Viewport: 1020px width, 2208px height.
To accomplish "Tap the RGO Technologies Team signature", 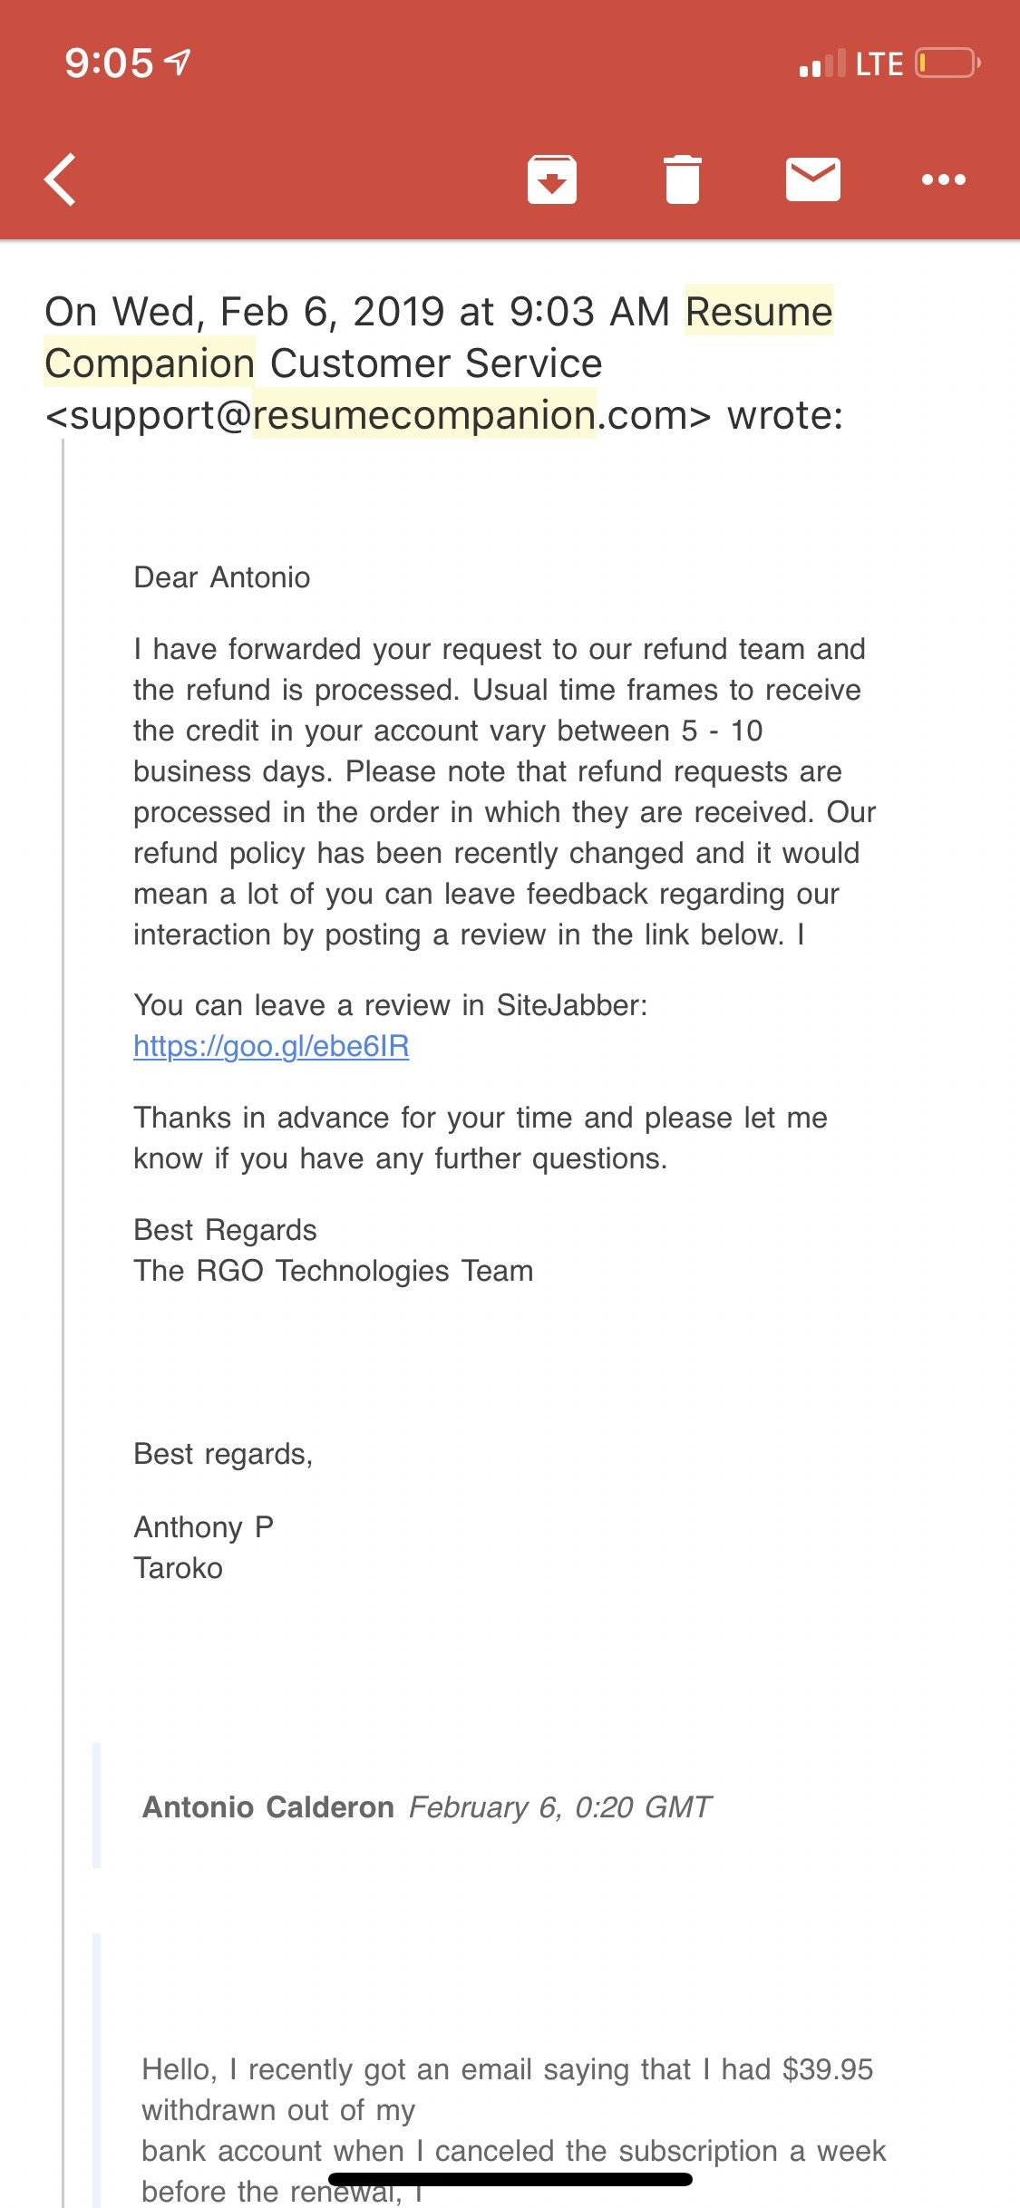I will (333, 1271).
